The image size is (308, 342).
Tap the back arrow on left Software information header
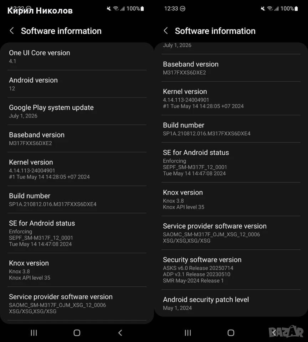point(12,31)
